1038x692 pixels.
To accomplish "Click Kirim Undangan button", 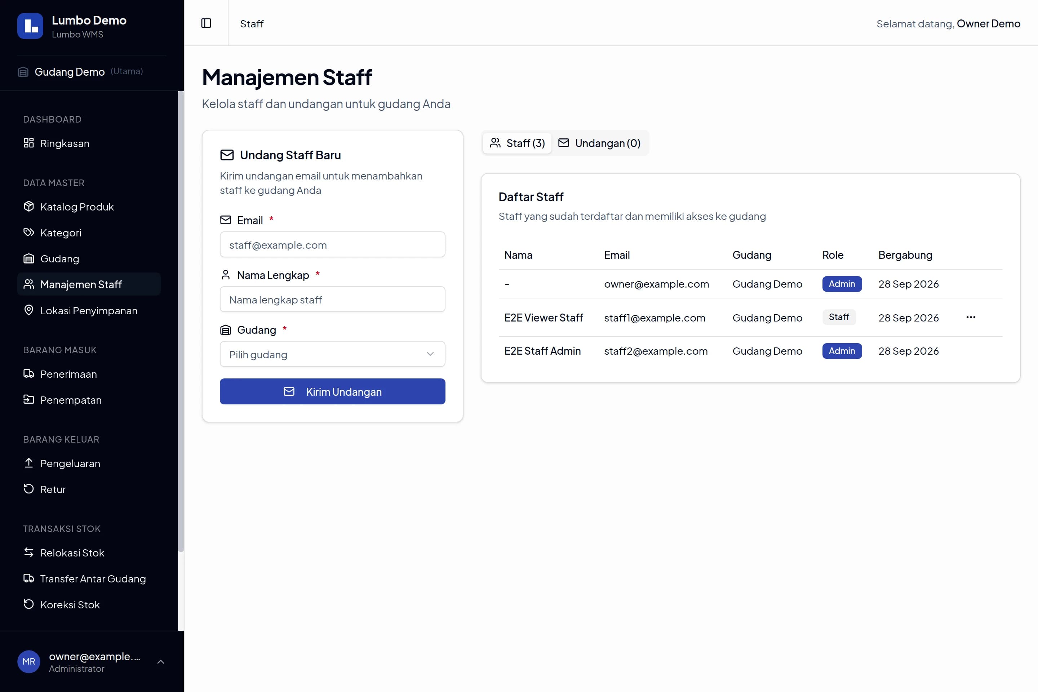I will [x=332, y=391].
